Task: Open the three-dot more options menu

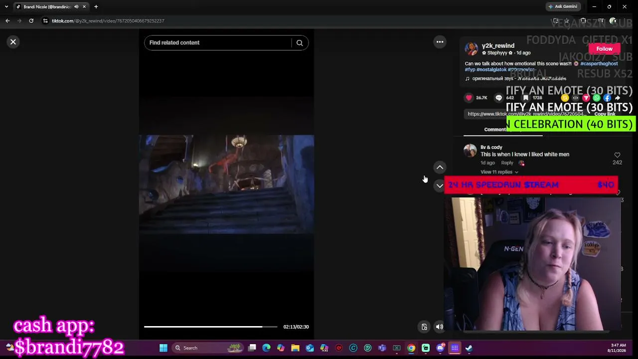Action: 440,42
